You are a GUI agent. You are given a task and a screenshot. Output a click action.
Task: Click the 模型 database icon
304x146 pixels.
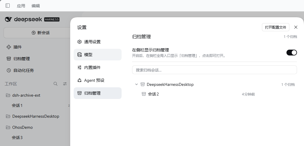click(80, 55)
